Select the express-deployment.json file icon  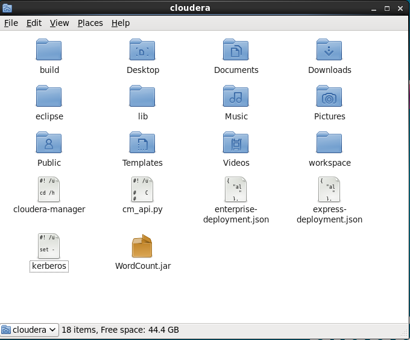[x=329, y=189]
